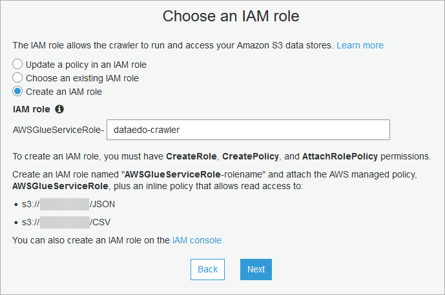Click the redacted bucket name before /CSV
445x295 pixels.
65,223
